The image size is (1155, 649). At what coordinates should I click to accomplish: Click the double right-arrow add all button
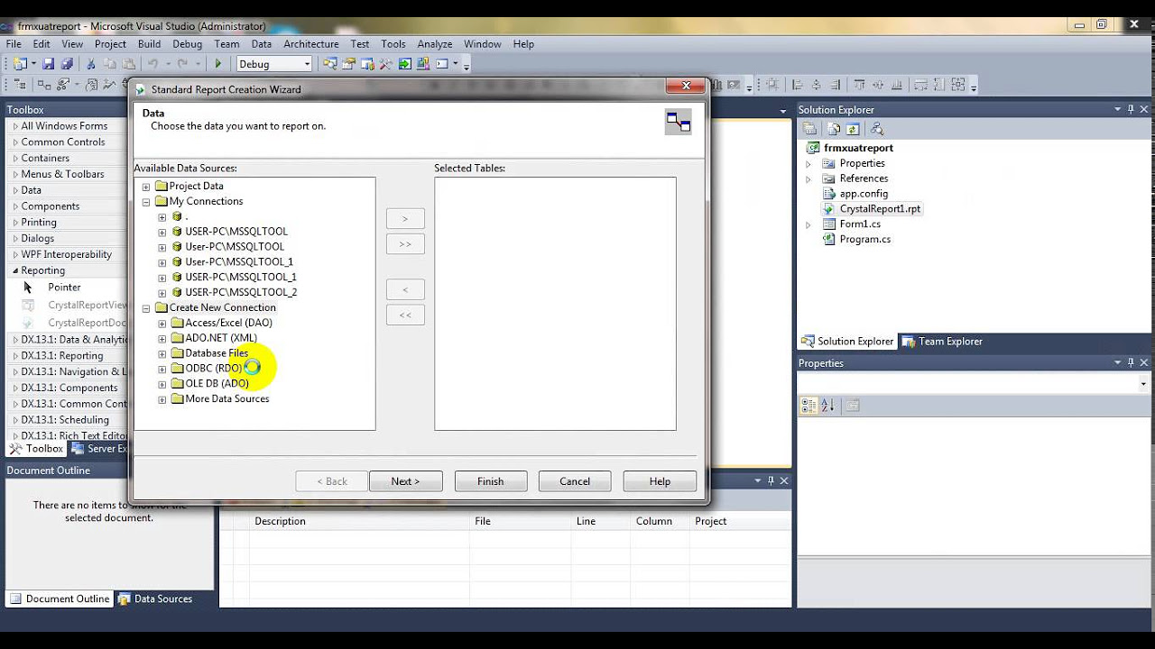pyautogui.click(x=405, y=244)
